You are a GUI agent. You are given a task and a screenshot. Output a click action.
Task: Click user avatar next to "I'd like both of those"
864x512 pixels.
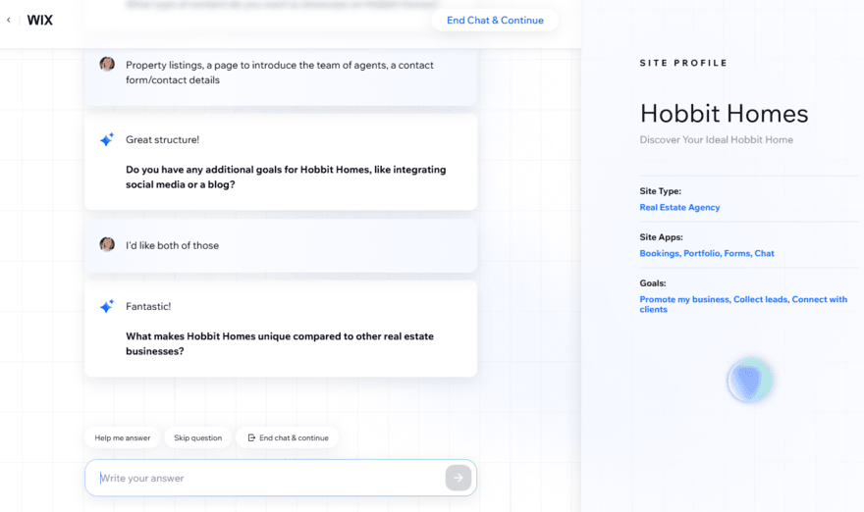tap(107, 245)
